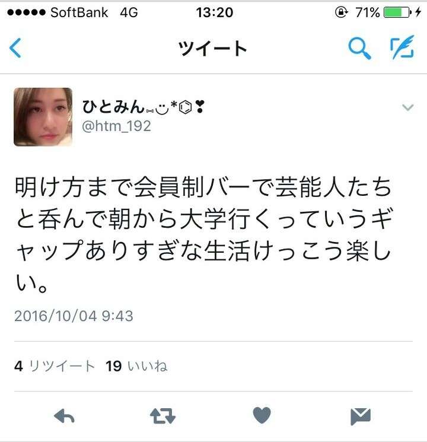Send tweet via direct message icon
The width and height of the screenshot is (427, 442).
(x=361, y=416)
